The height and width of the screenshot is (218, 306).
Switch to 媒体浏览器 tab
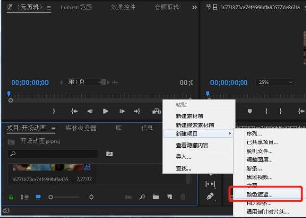tap(81, 128)
